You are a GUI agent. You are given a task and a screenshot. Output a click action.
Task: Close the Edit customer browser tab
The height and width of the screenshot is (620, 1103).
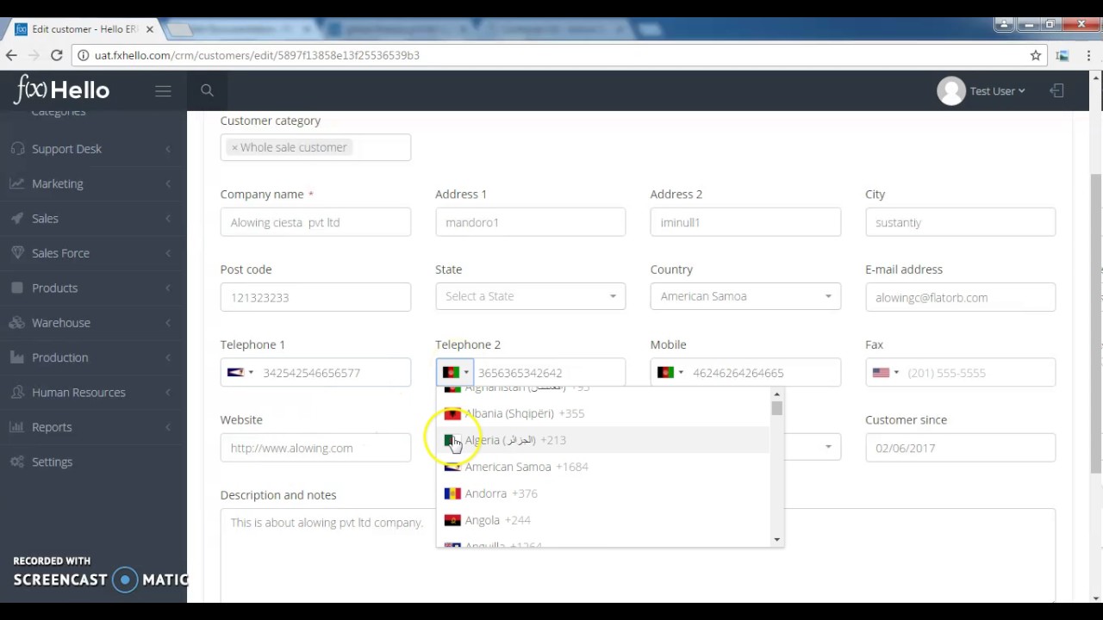(150, 29)
